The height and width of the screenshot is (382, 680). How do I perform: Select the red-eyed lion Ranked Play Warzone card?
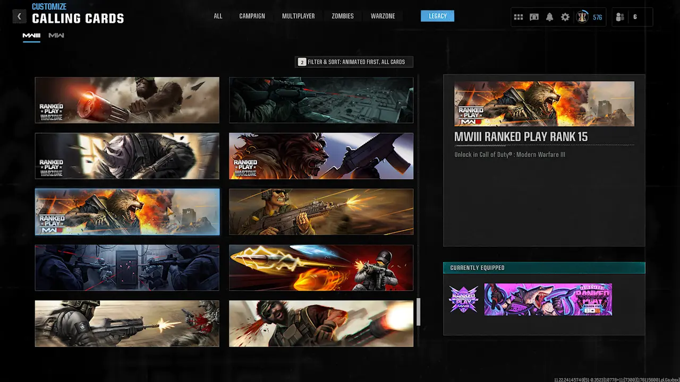coord(321,156)
